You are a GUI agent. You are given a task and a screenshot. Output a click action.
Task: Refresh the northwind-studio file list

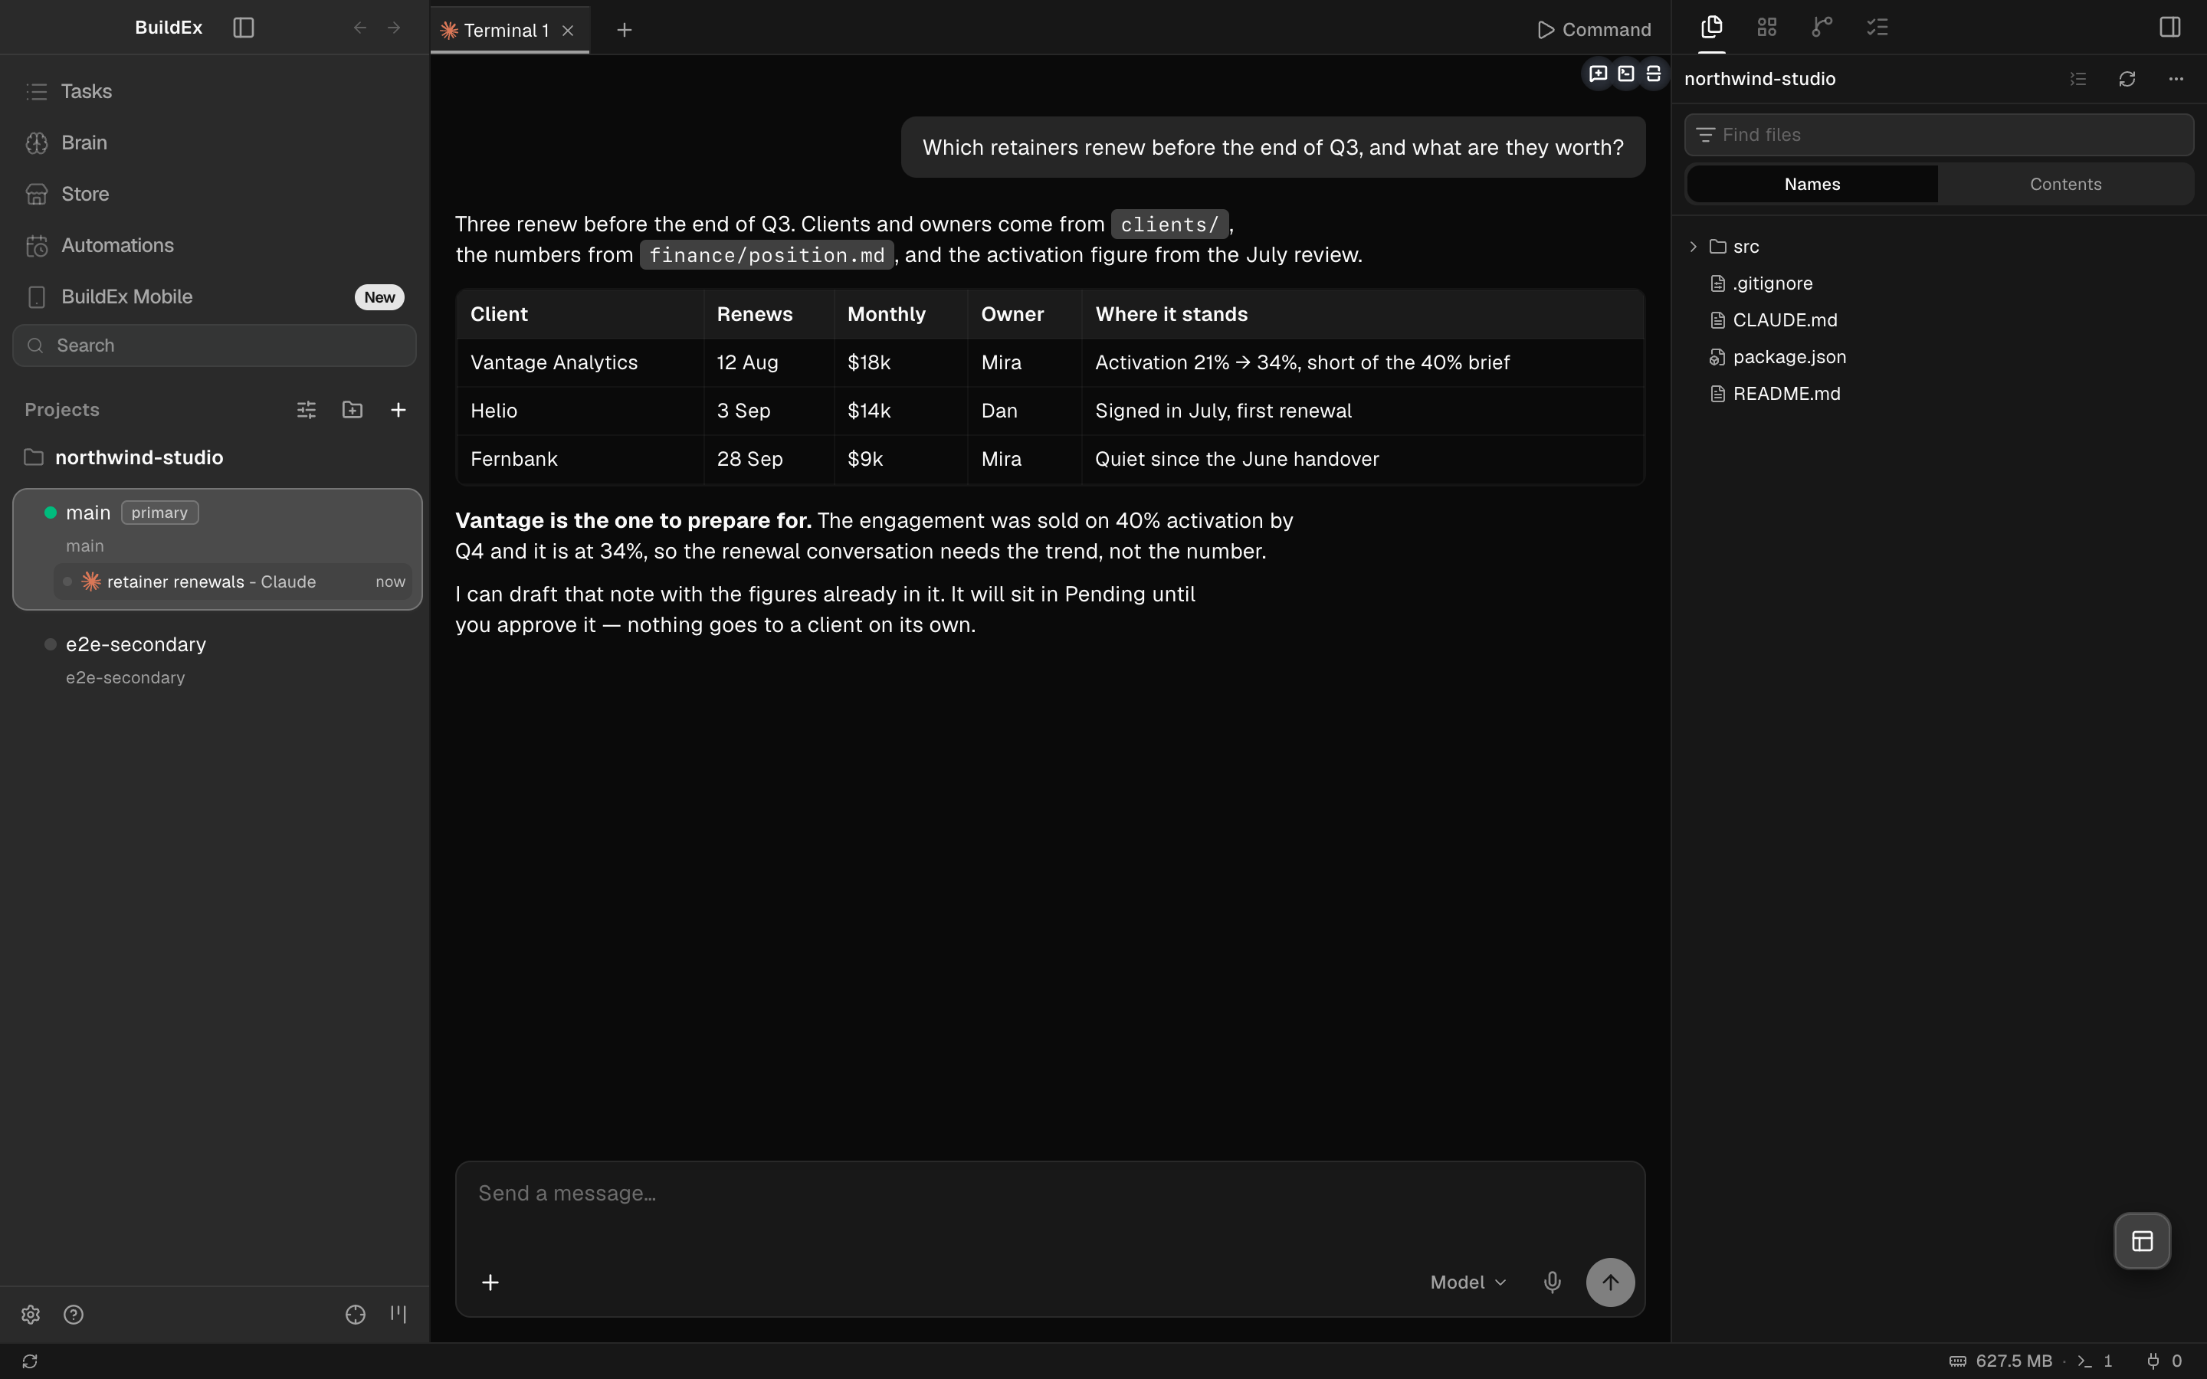pyautogui.click(x=2127, y=80)
